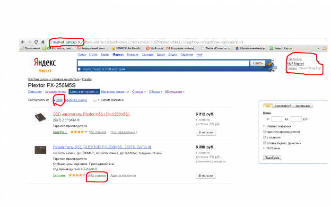
Task: Switch to 'Характеристики' tab
Action: 56,92
